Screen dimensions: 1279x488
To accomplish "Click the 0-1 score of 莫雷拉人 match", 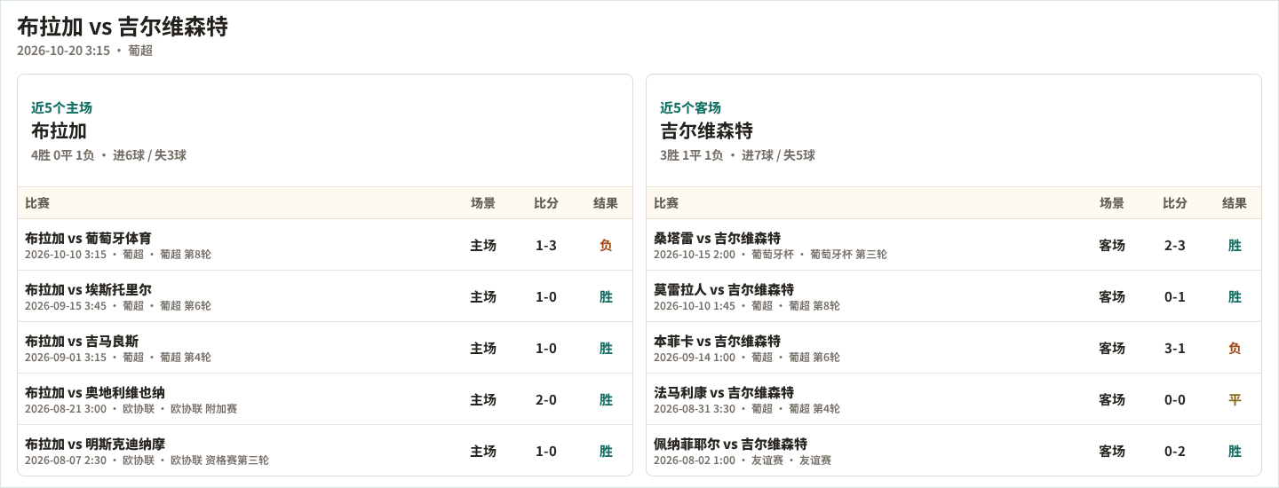I will click(x=1175, y=296).
